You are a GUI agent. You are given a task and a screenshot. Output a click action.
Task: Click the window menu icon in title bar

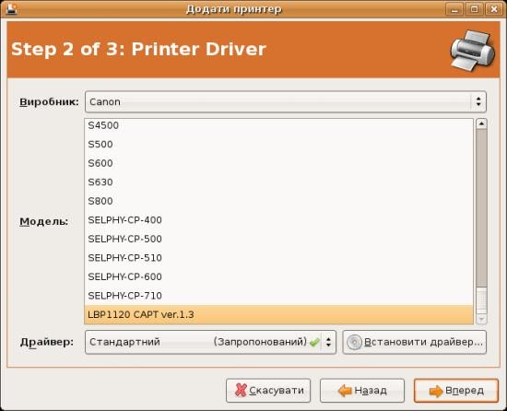click(x=12, y=8)
